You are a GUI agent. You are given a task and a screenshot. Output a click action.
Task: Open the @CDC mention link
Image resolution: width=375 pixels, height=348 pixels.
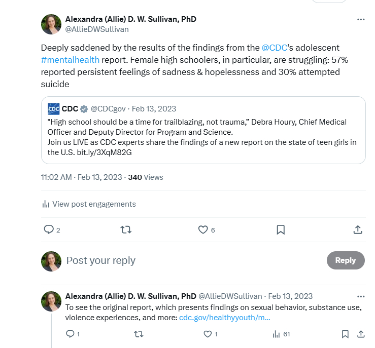point(274,48)
